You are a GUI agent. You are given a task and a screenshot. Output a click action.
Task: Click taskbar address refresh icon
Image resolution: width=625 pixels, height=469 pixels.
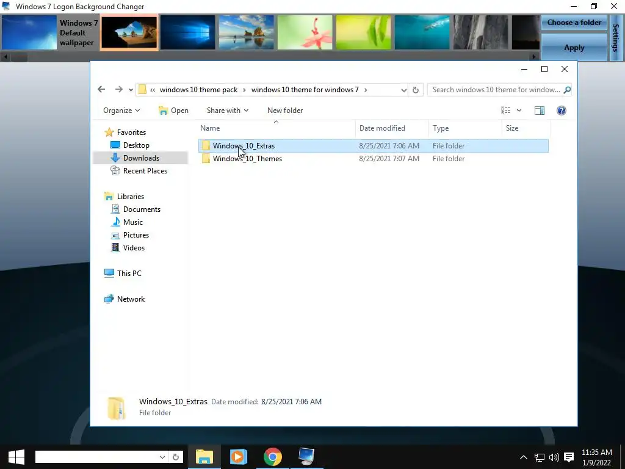175,457
